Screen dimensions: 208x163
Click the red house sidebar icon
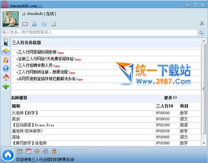[x=6, y=77]
